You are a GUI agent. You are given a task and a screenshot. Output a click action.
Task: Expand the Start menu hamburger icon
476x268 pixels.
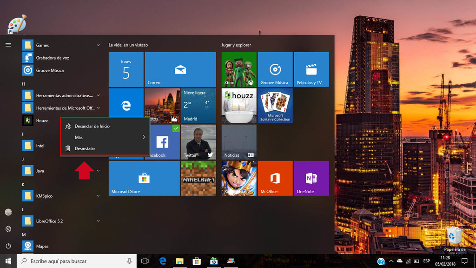8,45
